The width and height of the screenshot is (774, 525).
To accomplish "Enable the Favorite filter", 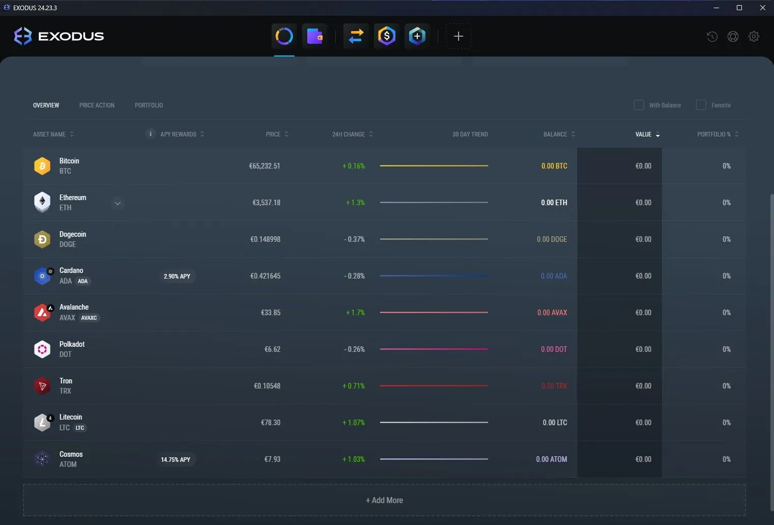I will pos(701,105).
